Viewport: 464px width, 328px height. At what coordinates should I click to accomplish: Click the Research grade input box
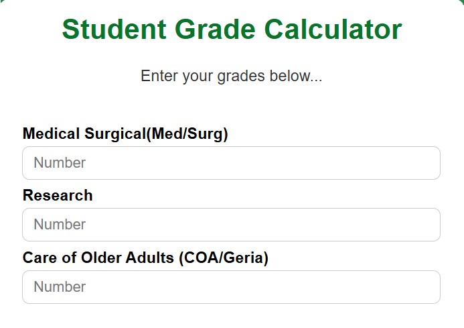(231, 225)
